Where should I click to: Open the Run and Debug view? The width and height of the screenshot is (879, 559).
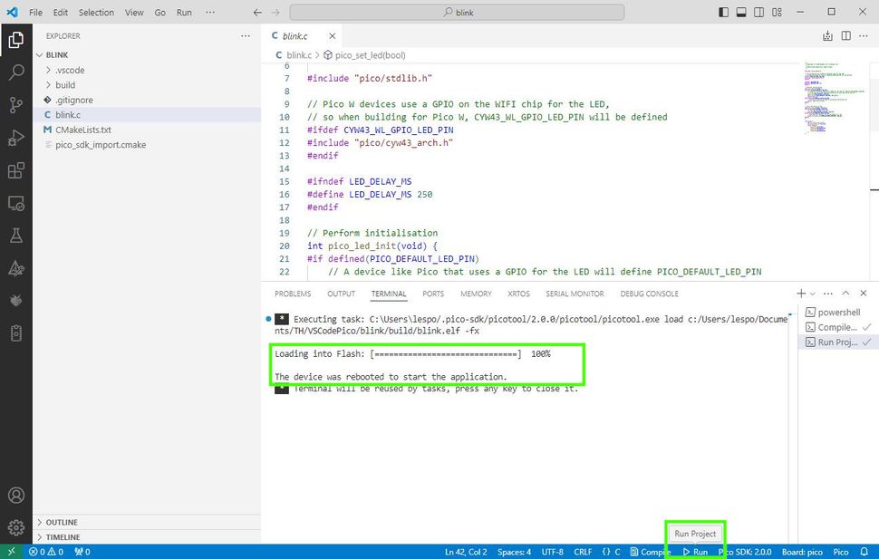pos(16,138)
